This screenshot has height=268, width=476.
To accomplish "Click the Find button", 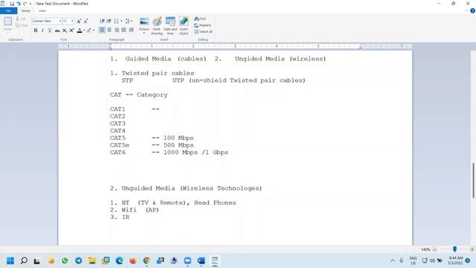I will (x=200, y=19).
